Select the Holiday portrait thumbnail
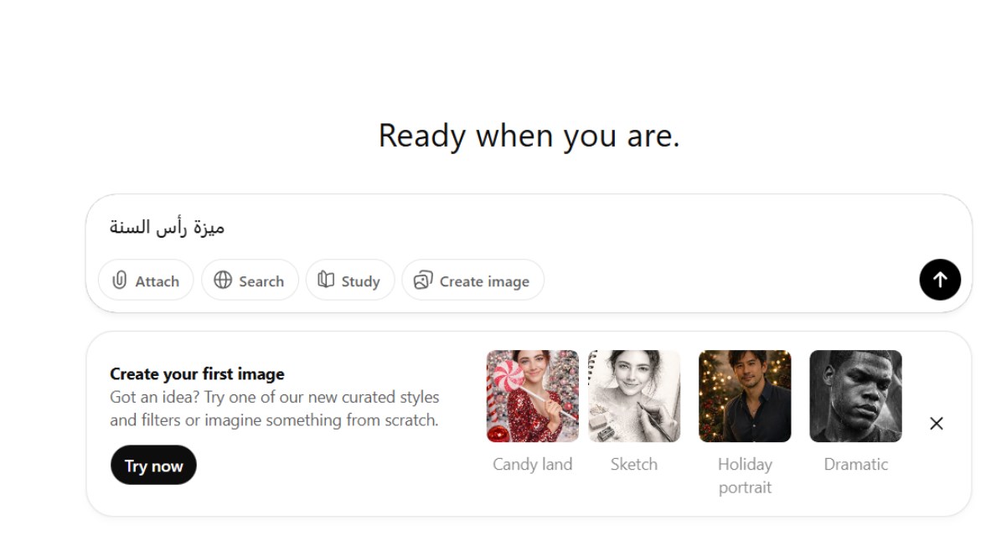 (744, 396)
